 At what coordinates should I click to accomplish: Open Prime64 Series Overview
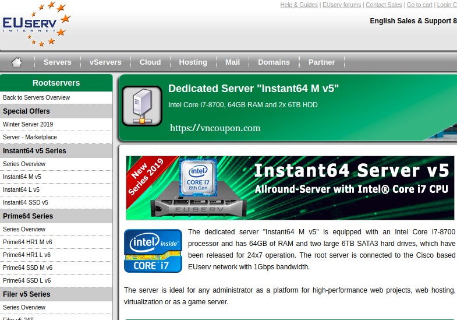pyautogui.click(x=56, y=230)
